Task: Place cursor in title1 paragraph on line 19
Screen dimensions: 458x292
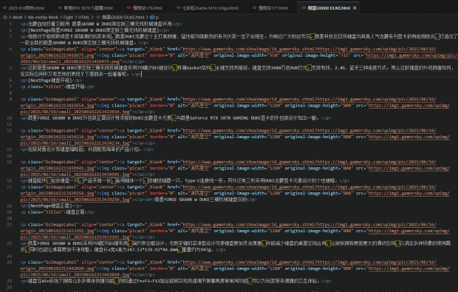Action: pyautogui.click(x=58, y=212)
